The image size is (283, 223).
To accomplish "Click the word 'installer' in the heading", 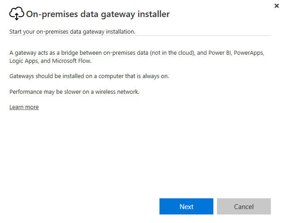I will click(154, 14).
